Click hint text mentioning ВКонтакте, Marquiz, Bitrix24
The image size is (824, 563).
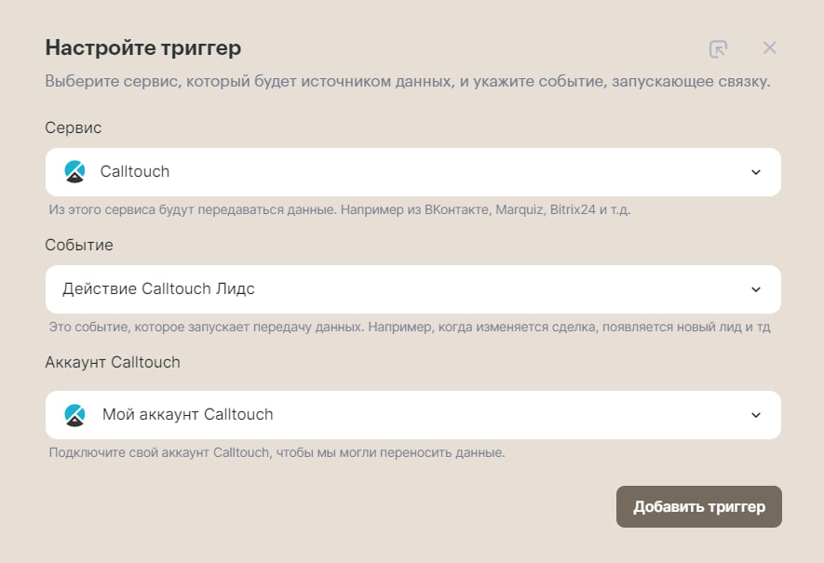[x=340, y=209]
